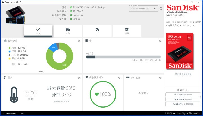Click the 不支持 interface speed text
Viewport: 203px width, 116px height.
(143, 93)
